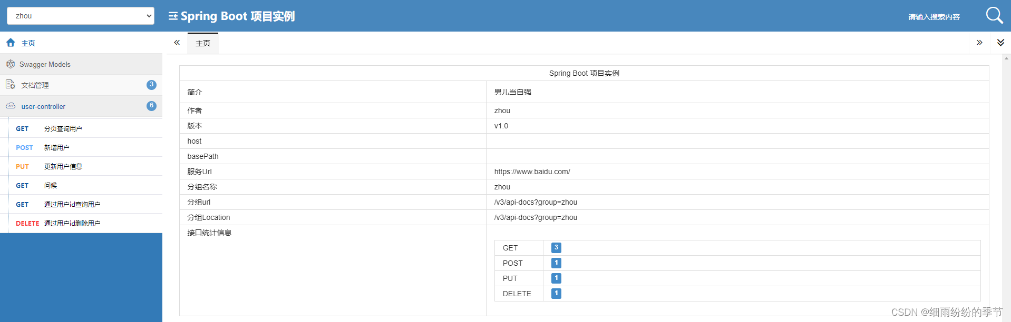Click the Swagger Models cube icon
Image resolution: width=1011 pixels, height=322 pixels.
click(11, 64)
